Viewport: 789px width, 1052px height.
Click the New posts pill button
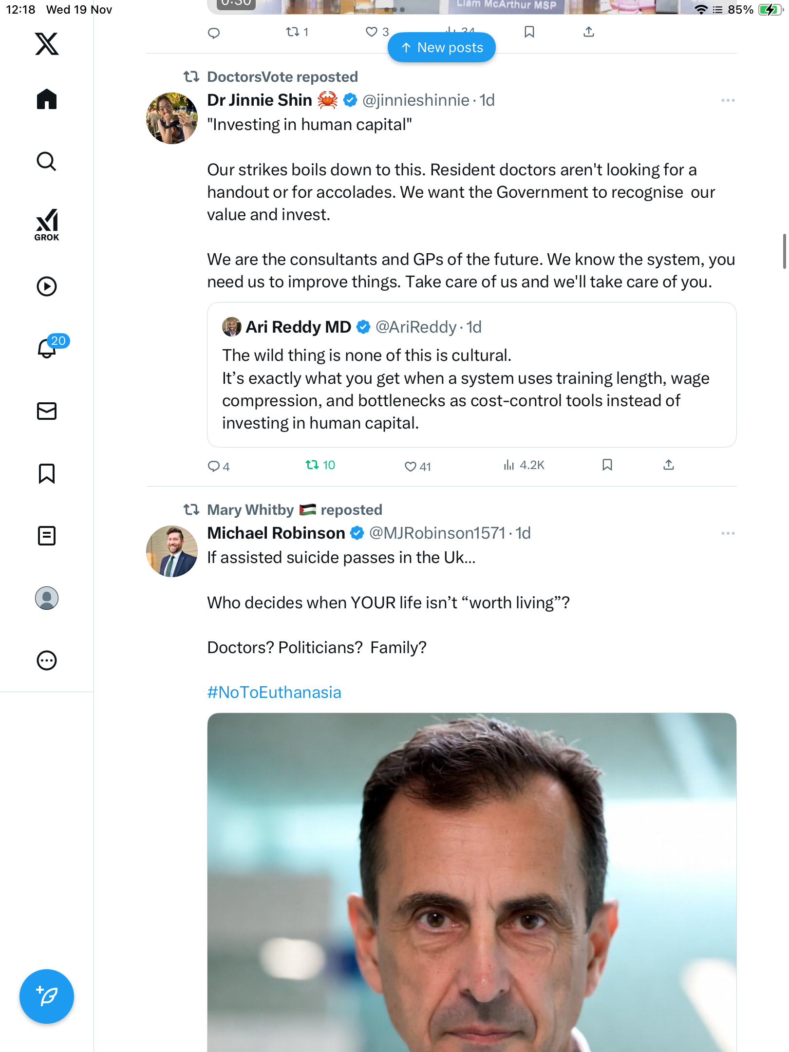(x=442, y=48)
